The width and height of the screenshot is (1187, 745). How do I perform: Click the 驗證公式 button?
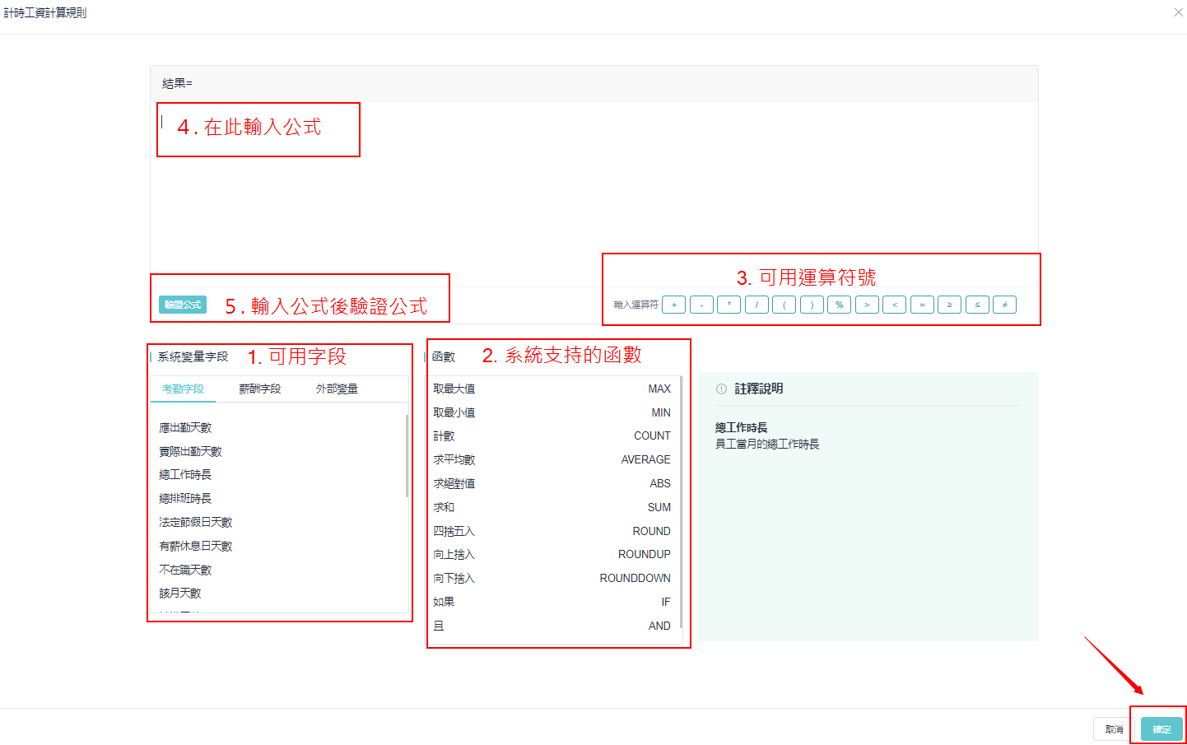point(183,305)
